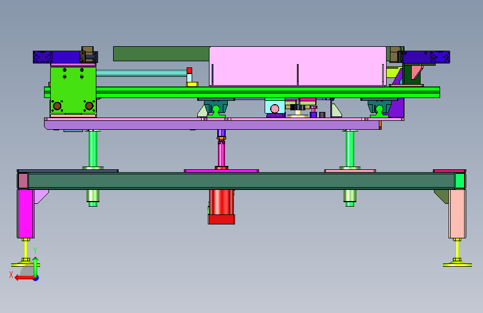Select the red cylinder body below the frame
The height and width of the screenshot is (313, 483).
point(221,202)
